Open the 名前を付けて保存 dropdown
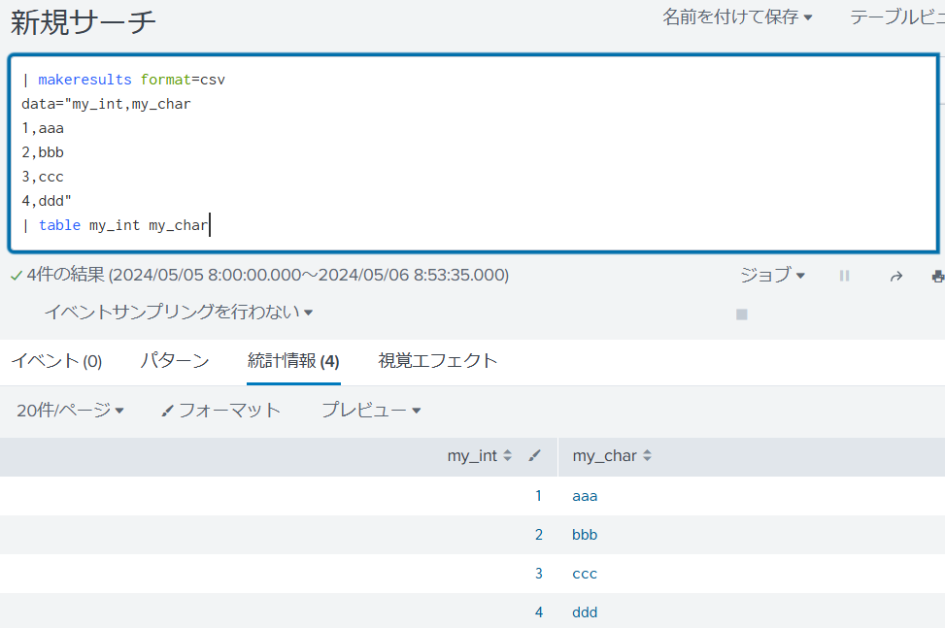The image size is (945, 628). pyautogui.click(x=737, y=17)
